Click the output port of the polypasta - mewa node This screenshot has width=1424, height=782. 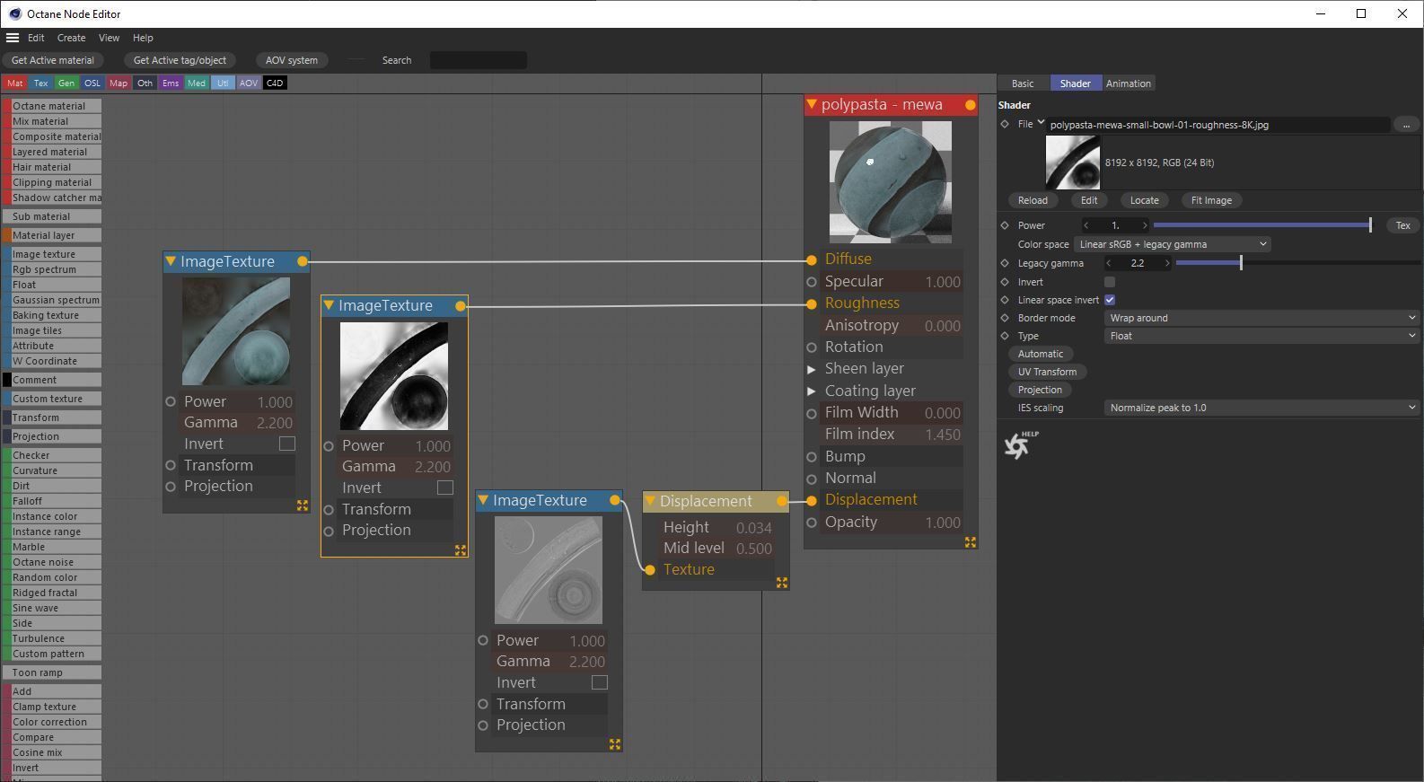(x=971, y=105)
